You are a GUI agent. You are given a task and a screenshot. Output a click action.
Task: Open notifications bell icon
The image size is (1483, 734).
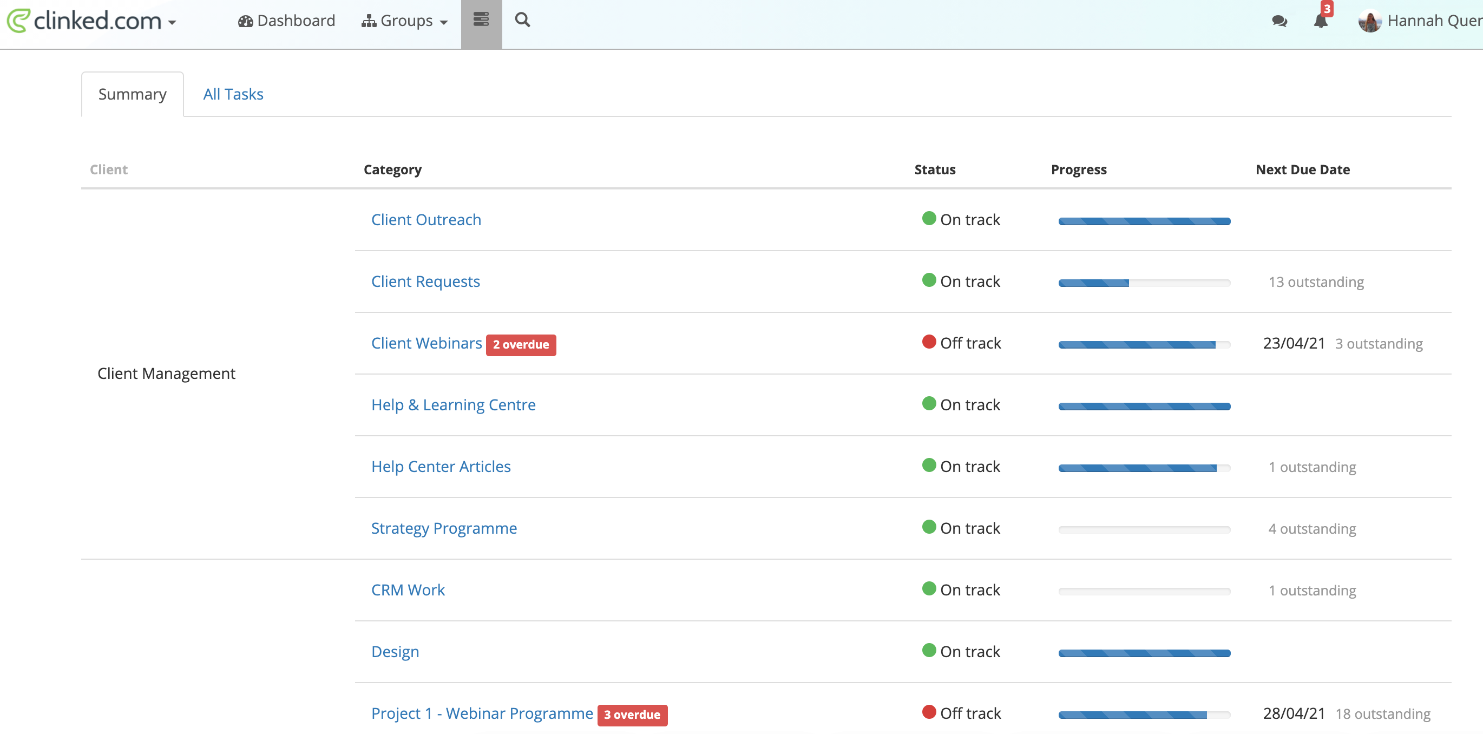point(1320,21)
